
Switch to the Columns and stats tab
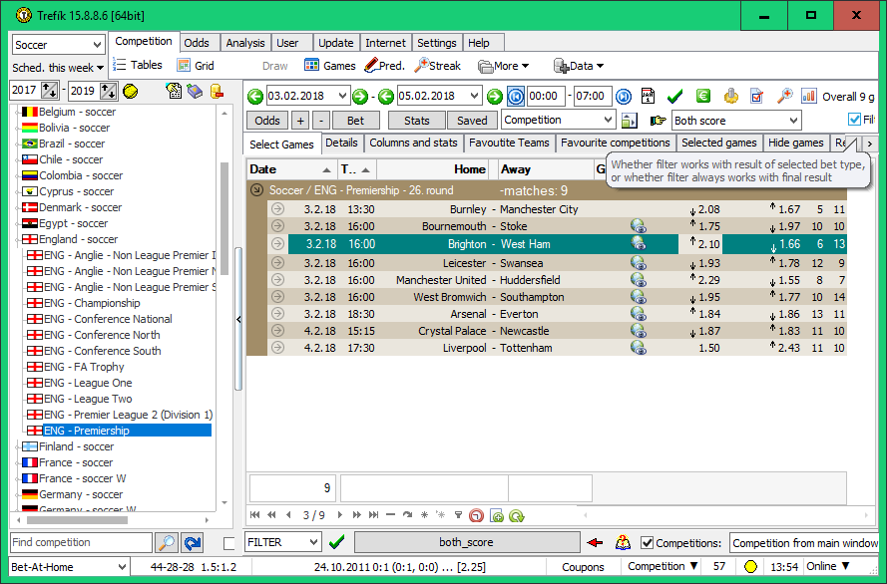413,143
